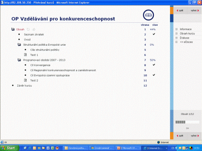Viewport: 202px width, 151px height.
Task: Click the bottom red back arrow (zpět)
Action: coord(177,136)
